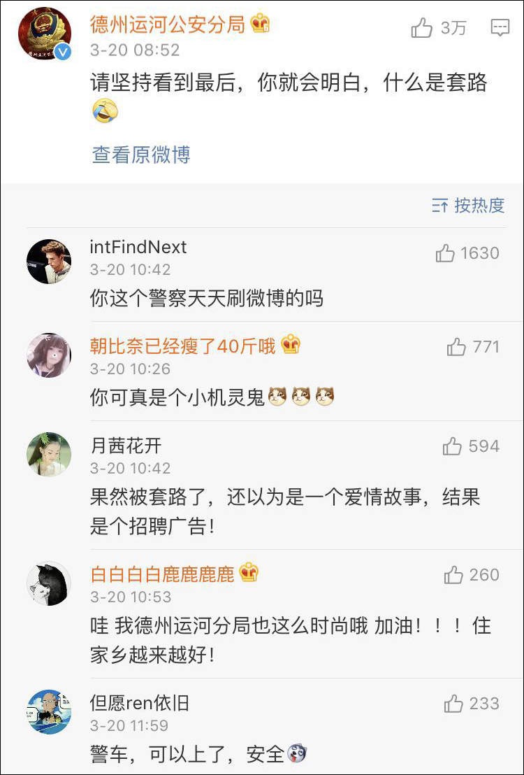The image size is (524, 775).
Task: Open 但愿ren依旧's avatar
Action: (49, 711)
